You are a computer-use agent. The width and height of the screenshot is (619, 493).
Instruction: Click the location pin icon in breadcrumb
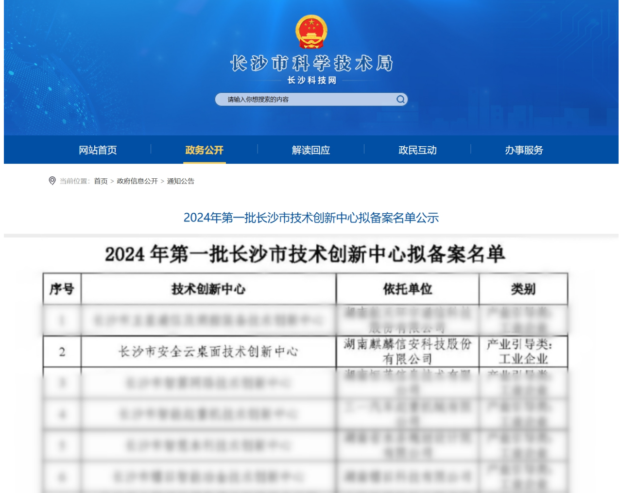52,181
